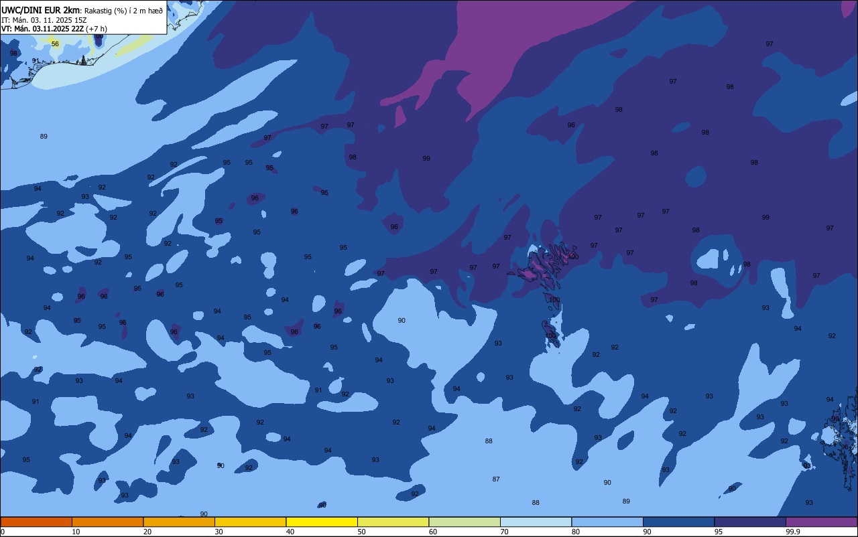Click the "0" legend scale label
Image resolution: width=858 pixels, height=537 pixels.
coord(3,532)
